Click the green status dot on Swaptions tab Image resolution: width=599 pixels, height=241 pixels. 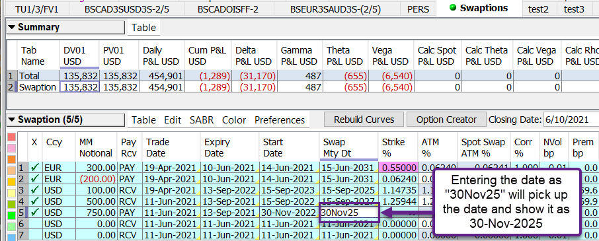453,8
